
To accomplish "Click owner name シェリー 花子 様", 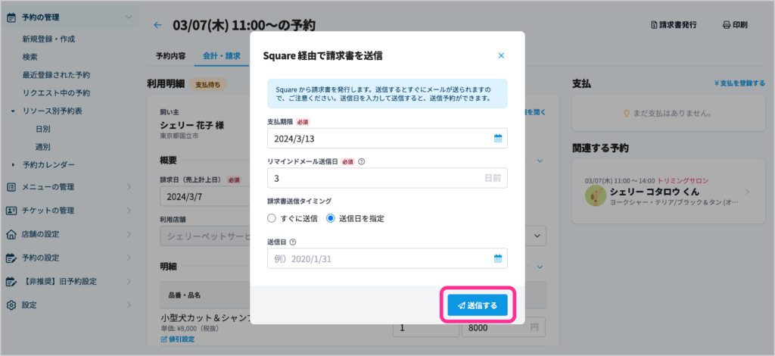I will point(192,126).
